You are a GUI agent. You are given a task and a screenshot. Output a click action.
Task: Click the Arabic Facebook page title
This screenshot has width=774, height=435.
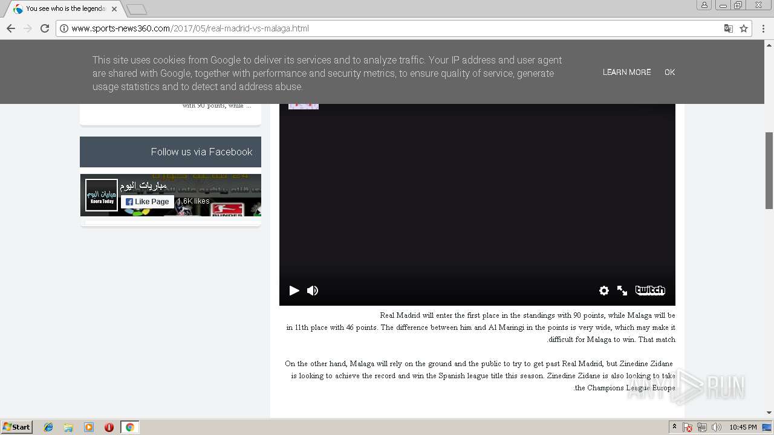pos(143,185)
